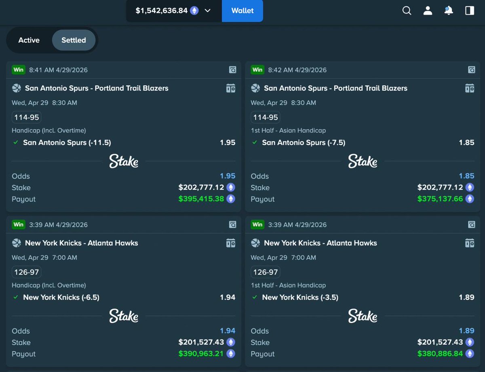The height and width of the screenshot is (372, 485).
Task: Click the blue 1.85 odds value
Action: point(466,176)
